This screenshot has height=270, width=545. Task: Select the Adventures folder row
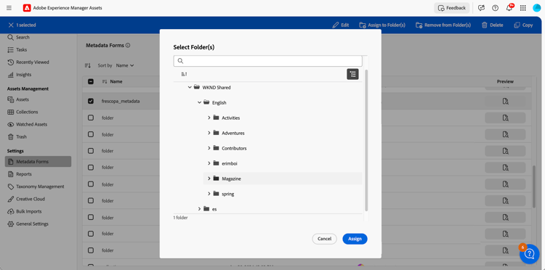tap(283, 133)
